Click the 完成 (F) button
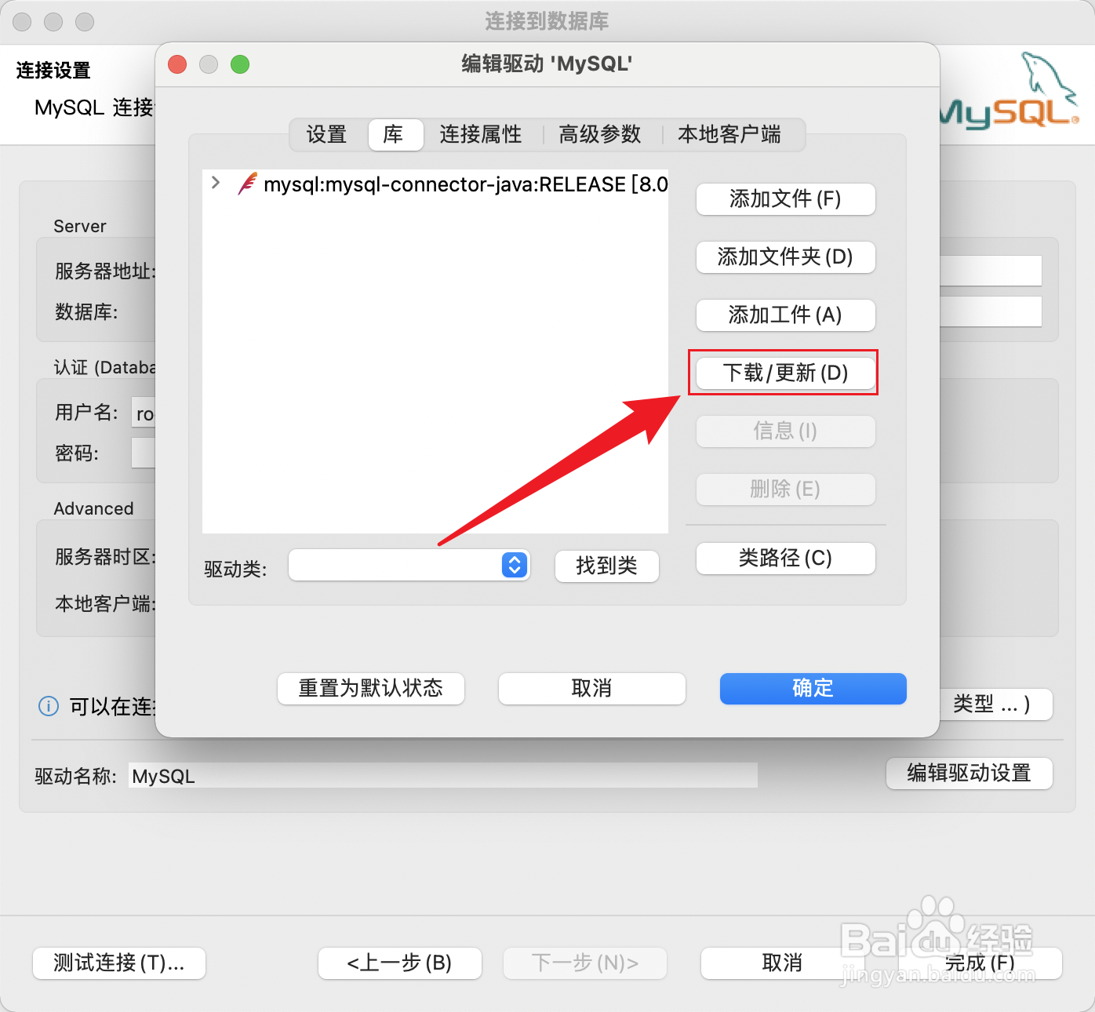This screenshot has height=1012, width=1095. [x=980, y=963]
